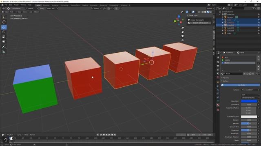Open the Texture properties tab icon
261x146 pixels.
(218, 109)
